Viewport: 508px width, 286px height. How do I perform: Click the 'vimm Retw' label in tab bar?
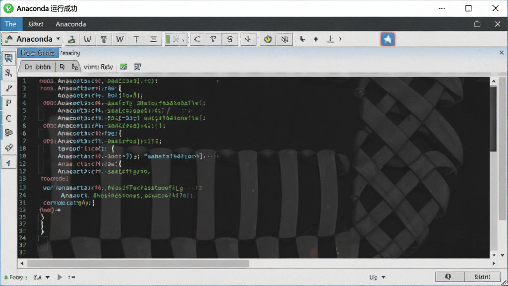(x=98, y=67)
